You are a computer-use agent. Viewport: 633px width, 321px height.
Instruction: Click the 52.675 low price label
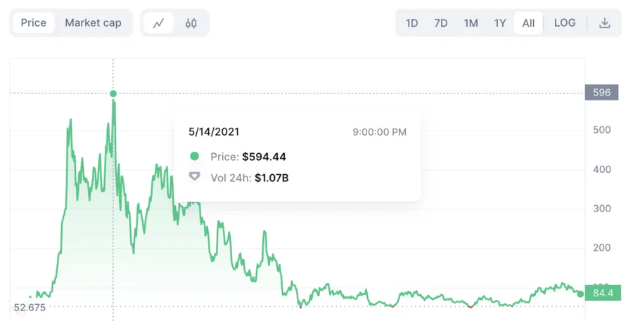30,308
